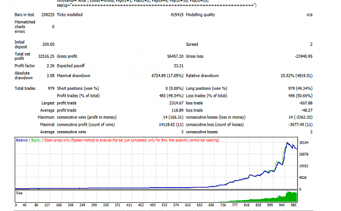Select the sep1g parameter line
This screenshot has width=341, height=211.
pos(157,5)
